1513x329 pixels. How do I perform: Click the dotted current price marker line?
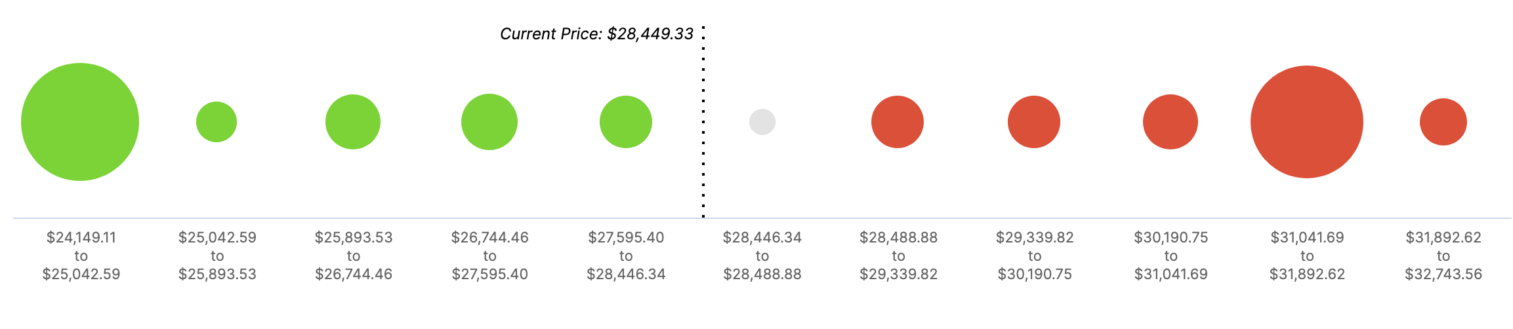tap(703, 122)
